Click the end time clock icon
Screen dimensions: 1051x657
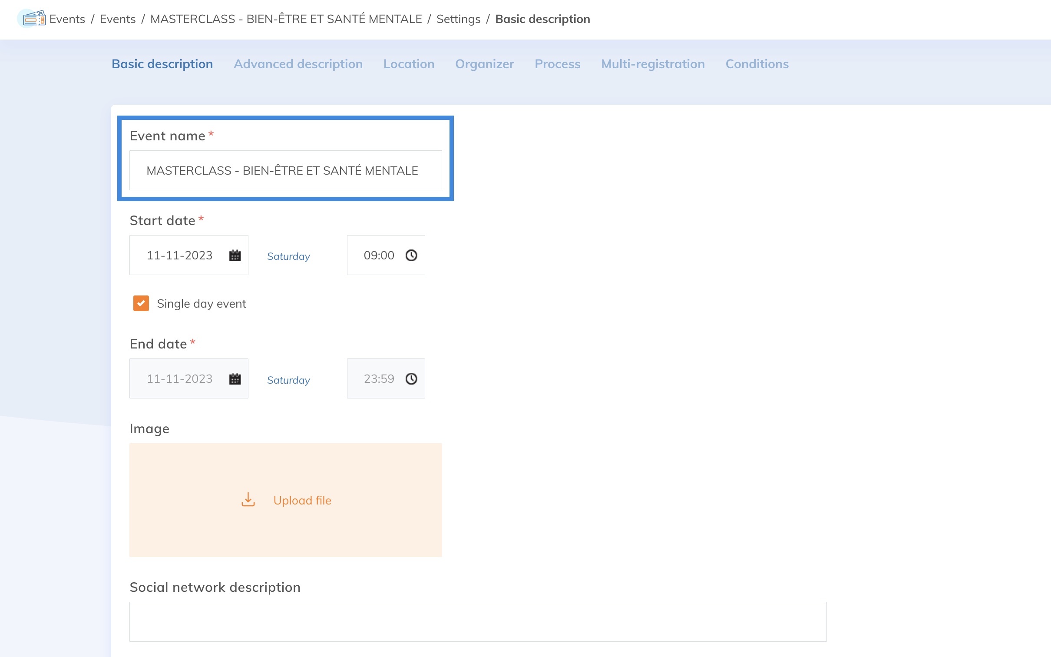[411, 379]
